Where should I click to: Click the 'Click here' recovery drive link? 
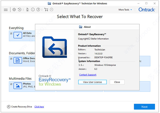39,107
